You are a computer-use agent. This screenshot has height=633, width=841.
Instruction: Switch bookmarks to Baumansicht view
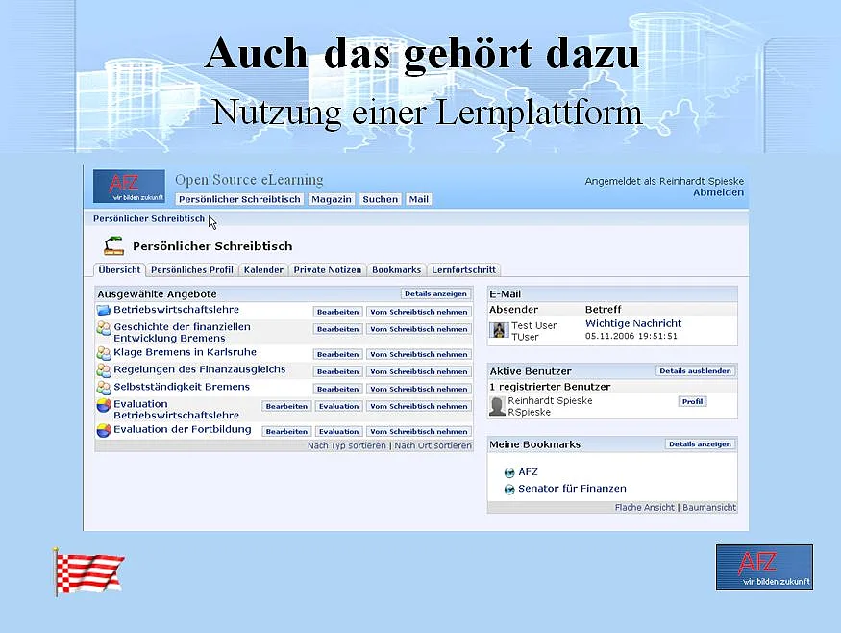coord(709,507)
